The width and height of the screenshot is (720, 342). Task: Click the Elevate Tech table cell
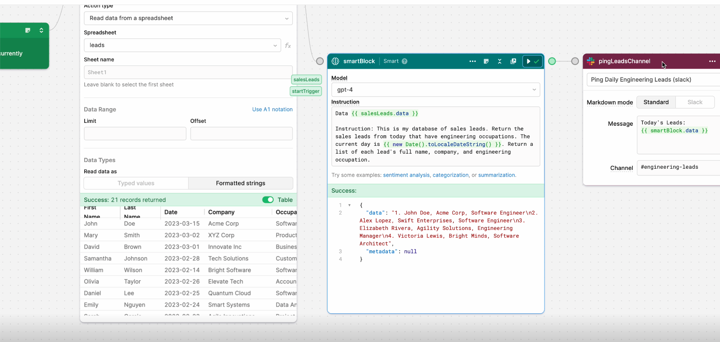click(226, 282)
